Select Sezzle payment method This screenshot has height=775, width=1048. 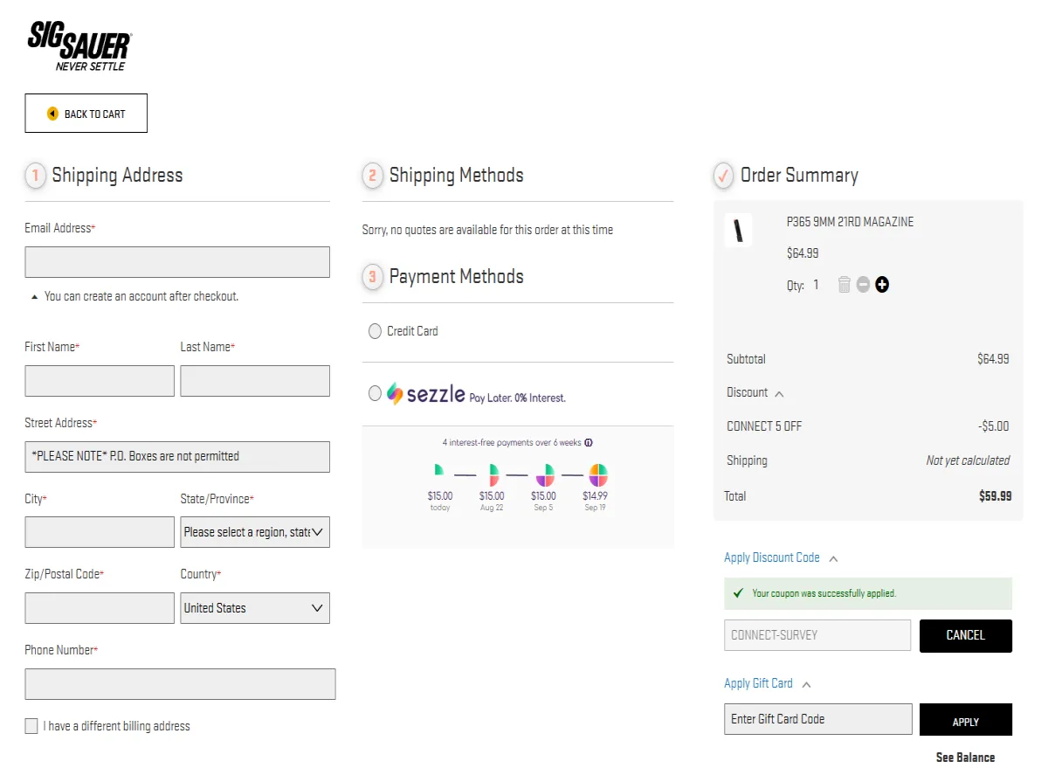[375, 393]
